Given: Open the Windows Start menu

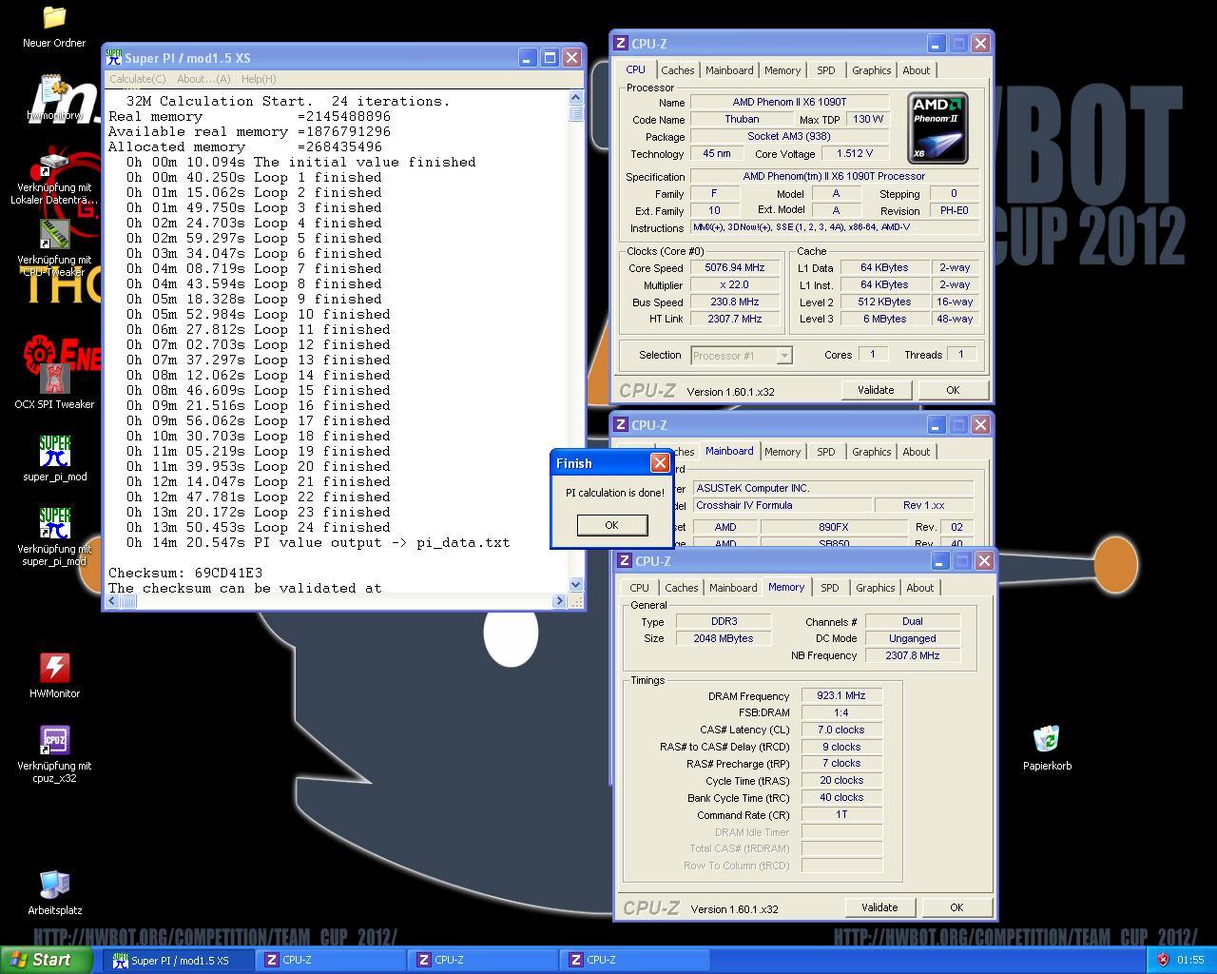Looking at the screenshot, I should [46, 960].
